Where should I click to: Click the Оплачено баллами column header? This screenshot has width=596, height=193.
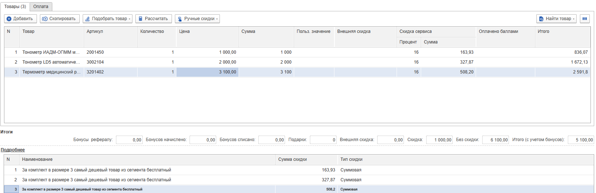(x=505, y=37)
